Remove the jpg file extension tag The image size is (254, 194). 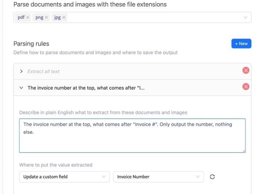coord(64,17)
